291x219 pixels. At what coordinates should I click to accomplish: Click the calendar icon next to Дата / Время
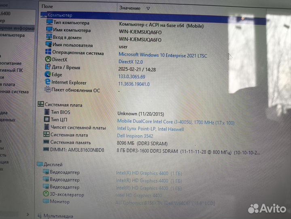point(48,67)
